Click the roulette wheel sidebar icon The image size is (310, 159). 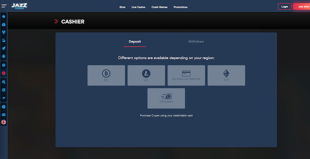[3, 56]
